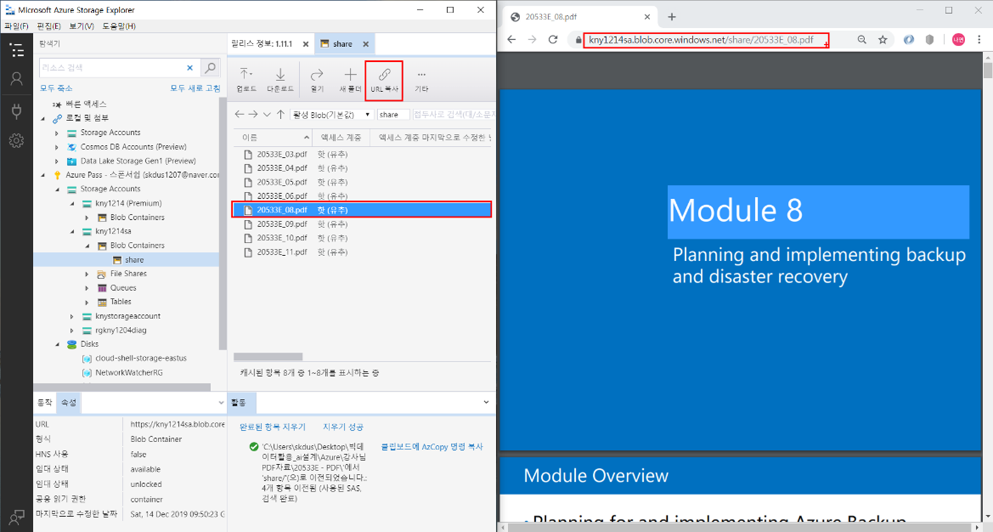The image size is (993, 532).
Task: Expand the Queues node
Action: click(x=87, y=288)
